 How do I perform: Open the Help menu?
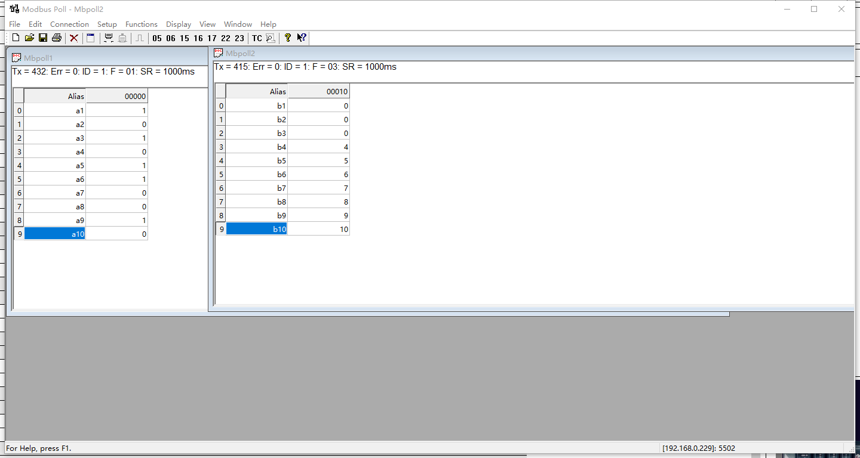(268, 24)
